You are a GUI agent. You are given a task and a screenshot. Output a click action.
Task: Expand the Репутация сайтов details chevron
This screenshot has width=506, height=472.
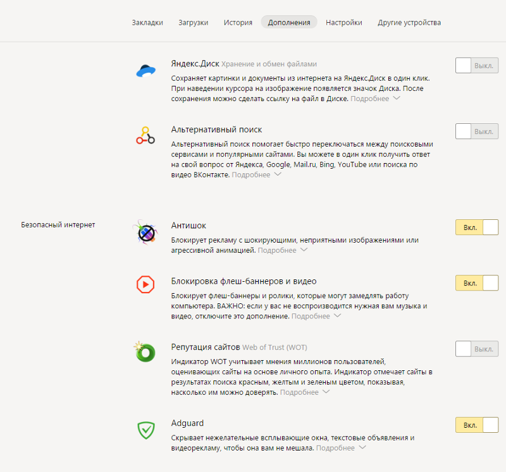(x=326, y=392)
